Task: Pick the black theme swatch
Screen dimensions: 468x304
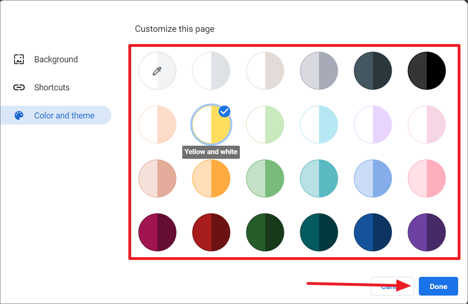Action: (427, 71)
